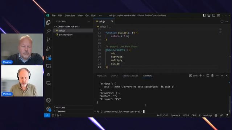The height and width of the screenshot is (130, 232).
Task: Open the feedback status bar icon
Action: [x=221, y=115]
